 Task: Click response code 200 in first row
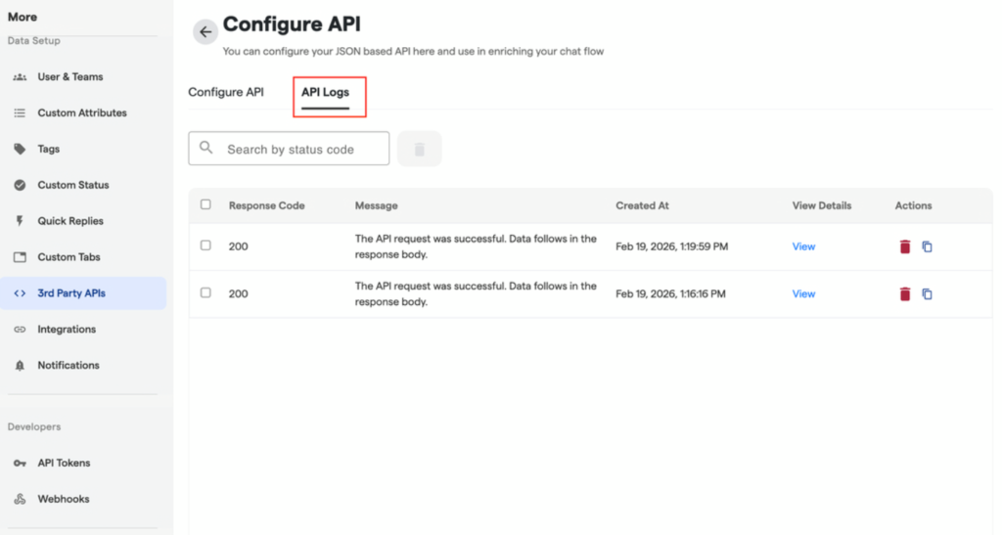239,246
